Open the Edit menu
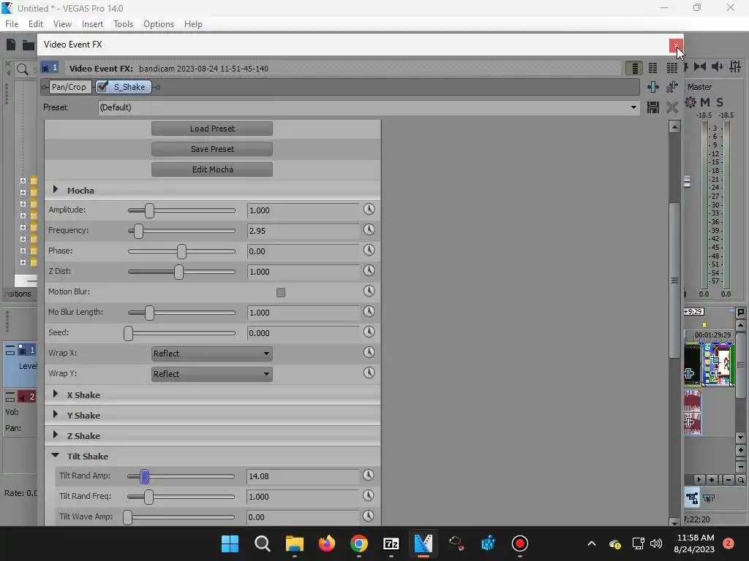Screen dimensions: 749x561 [35, 24]
